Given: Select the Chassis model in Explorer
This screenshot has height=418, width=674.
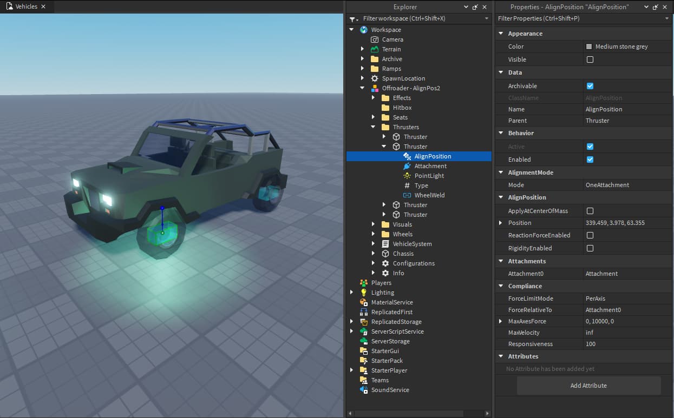Looking at the screenshot, I should click(403, 254).
